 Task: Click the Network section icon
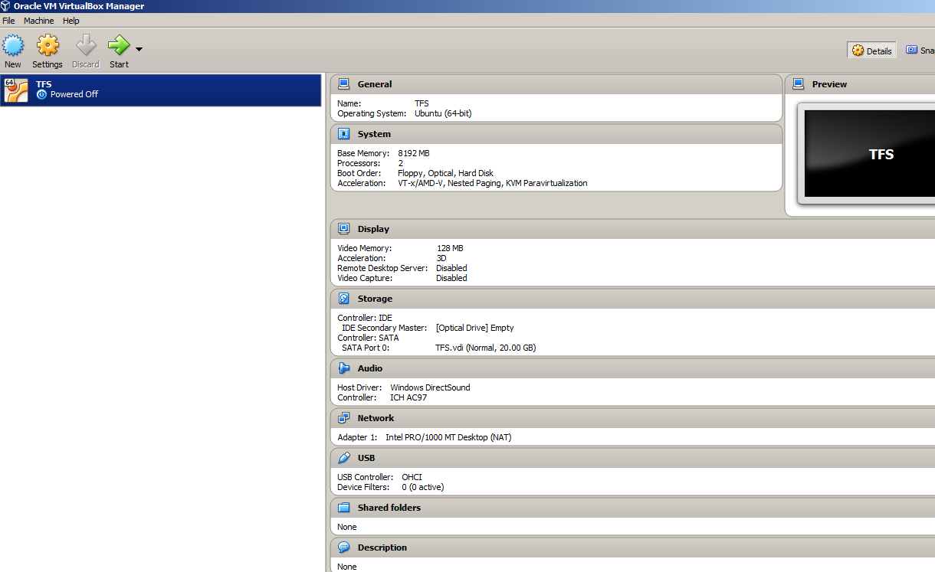(344, 418)
